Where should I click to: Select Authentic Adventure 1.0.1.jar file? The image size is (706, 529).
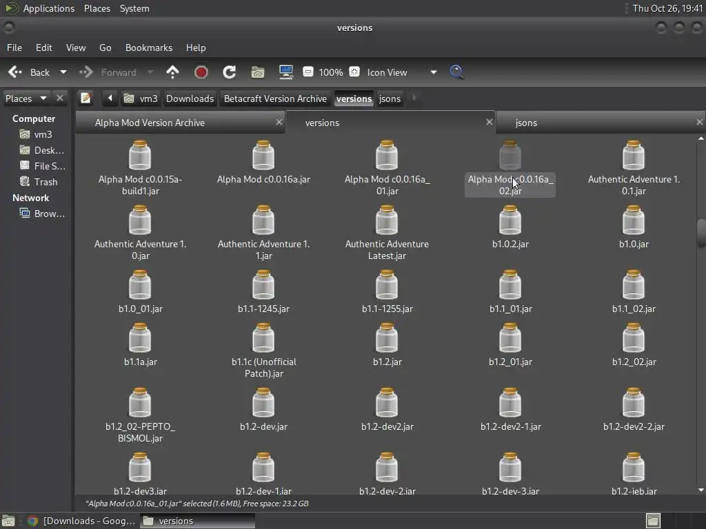pos(634,168)
